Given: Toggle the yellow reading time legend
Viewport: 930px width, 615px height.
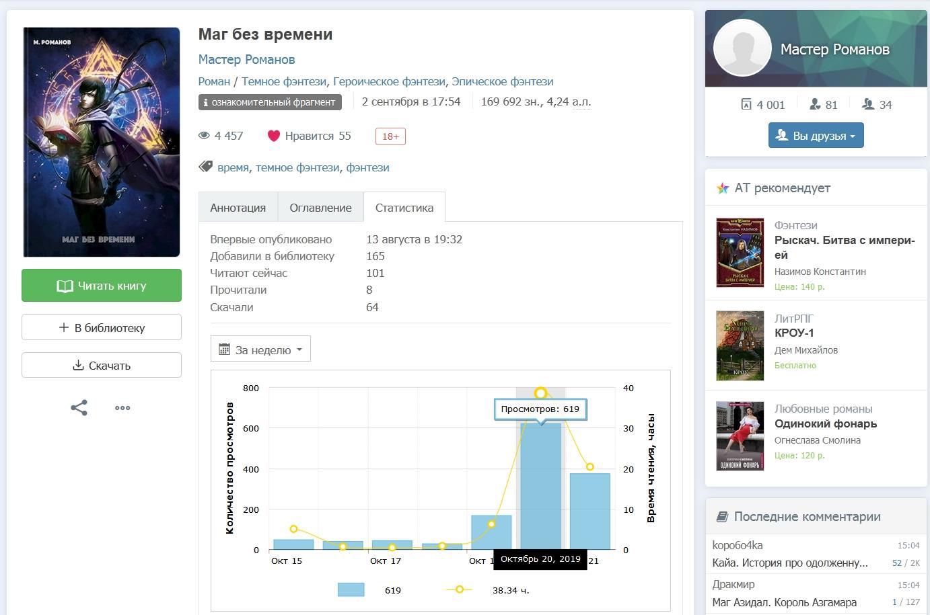Looking at the screenshot, I should click(460, 590).
